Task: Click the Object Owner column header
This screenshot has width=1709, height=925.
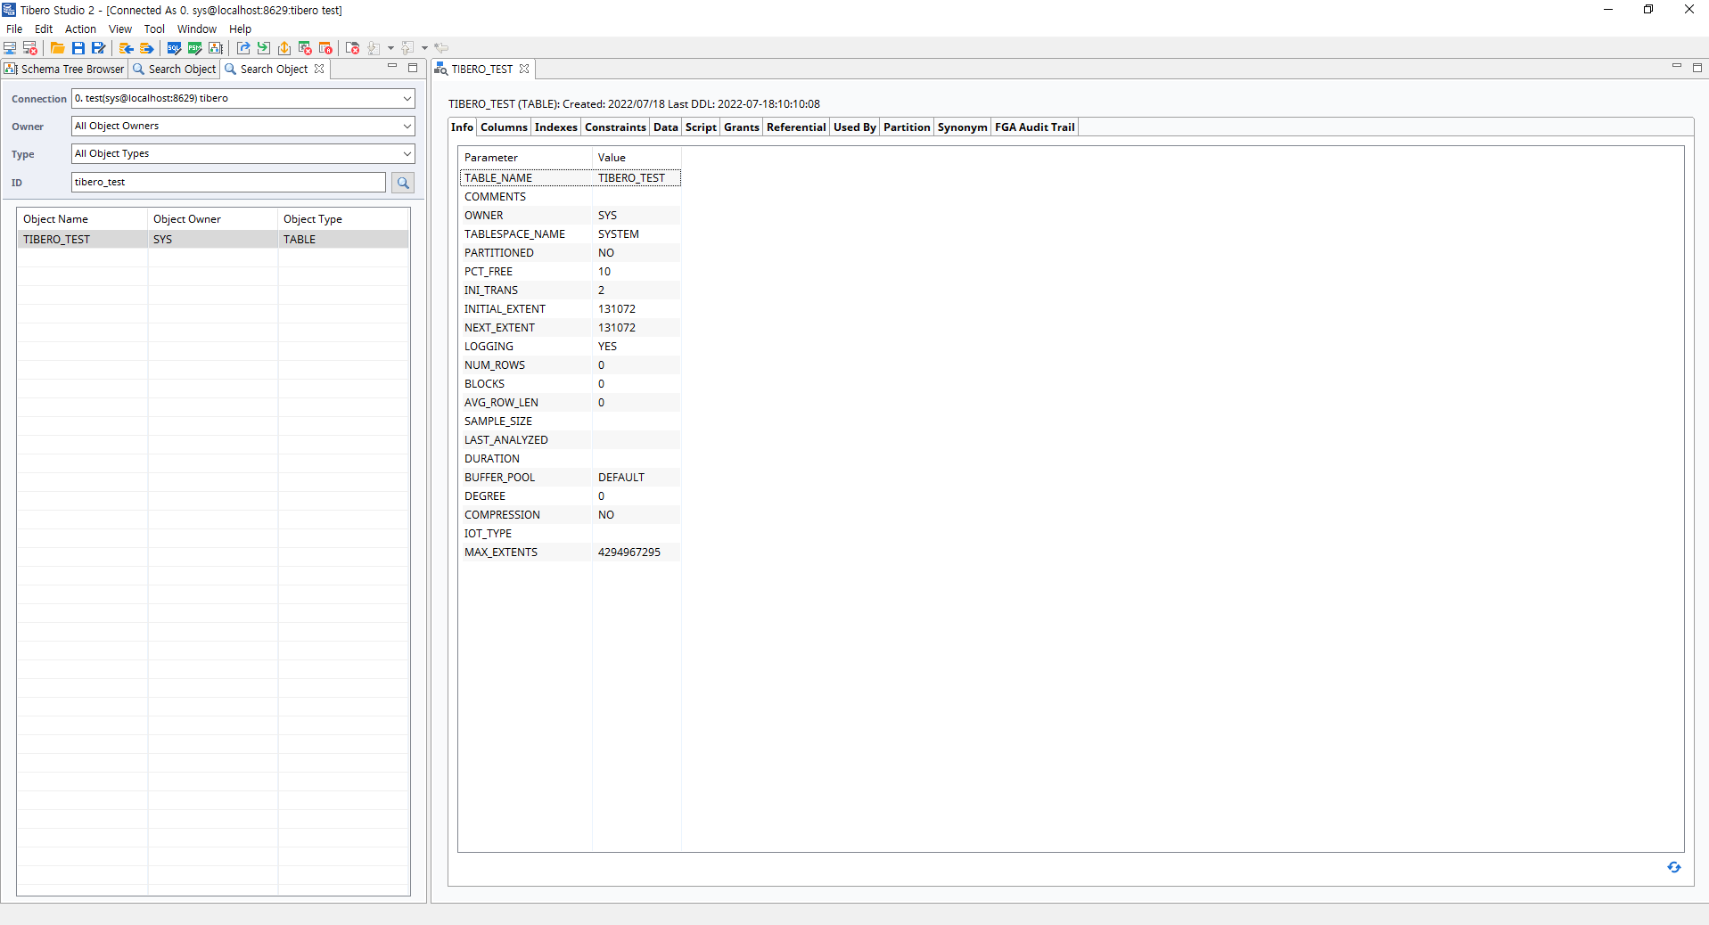Action: pos(212,219)
